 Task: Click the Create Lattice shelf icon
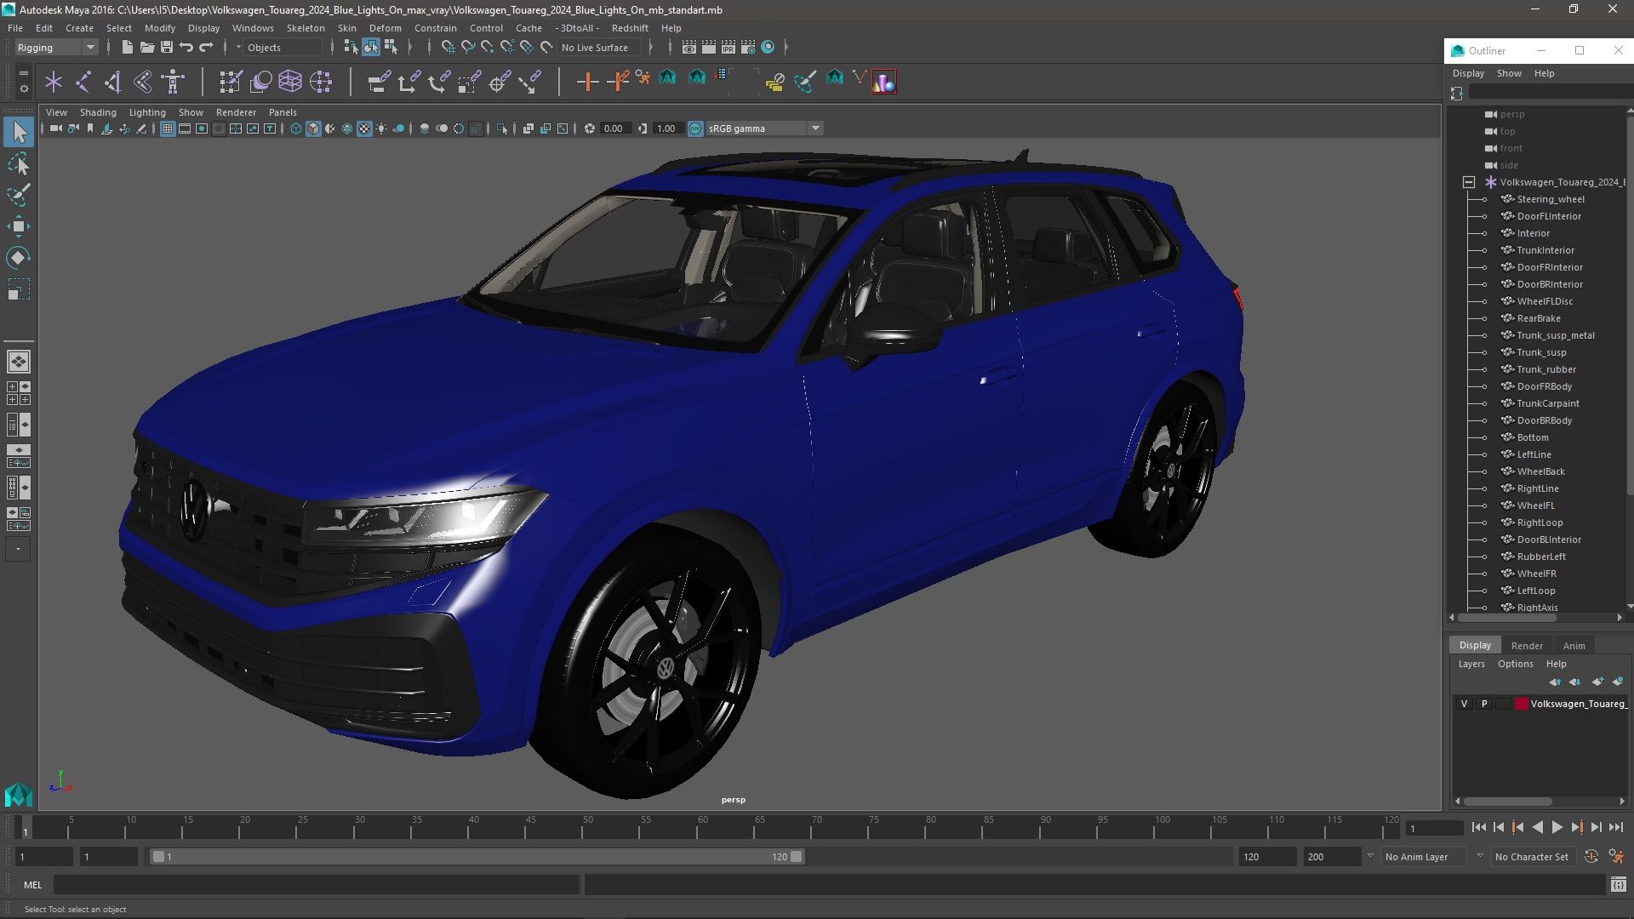(x=290, y=82)
